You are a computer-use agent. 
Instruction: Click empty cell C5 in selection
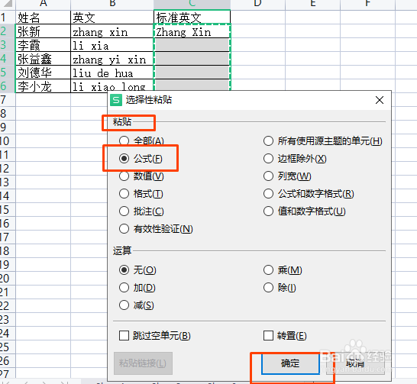(x=192, y=73)
